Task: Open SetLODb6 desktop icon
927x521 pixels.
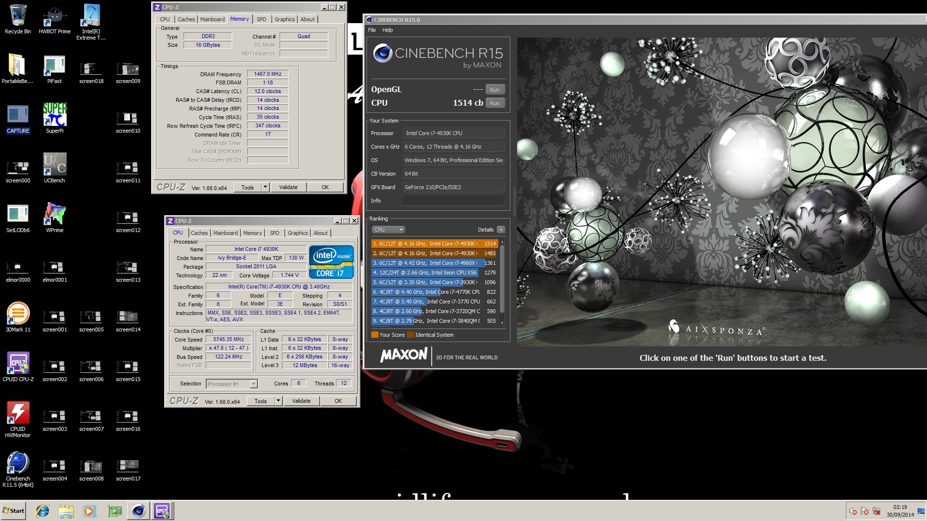Action: coord(18,218)
